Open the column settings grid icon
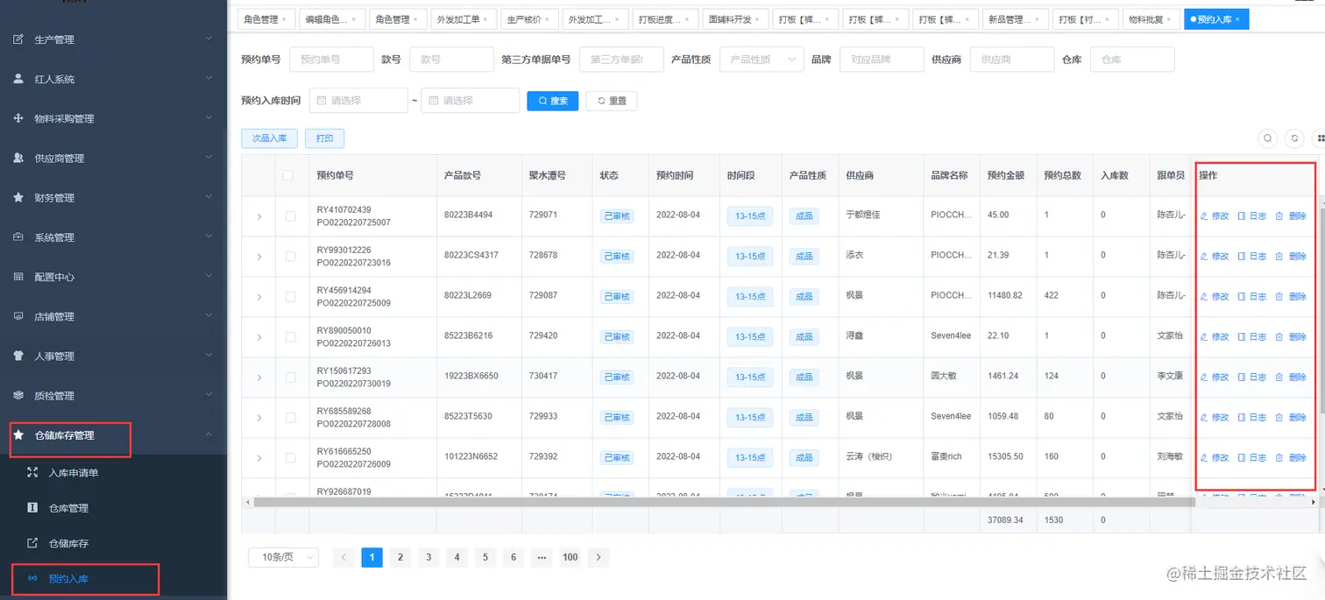This screenshot has width=1325, height=600. (1320, 138)
